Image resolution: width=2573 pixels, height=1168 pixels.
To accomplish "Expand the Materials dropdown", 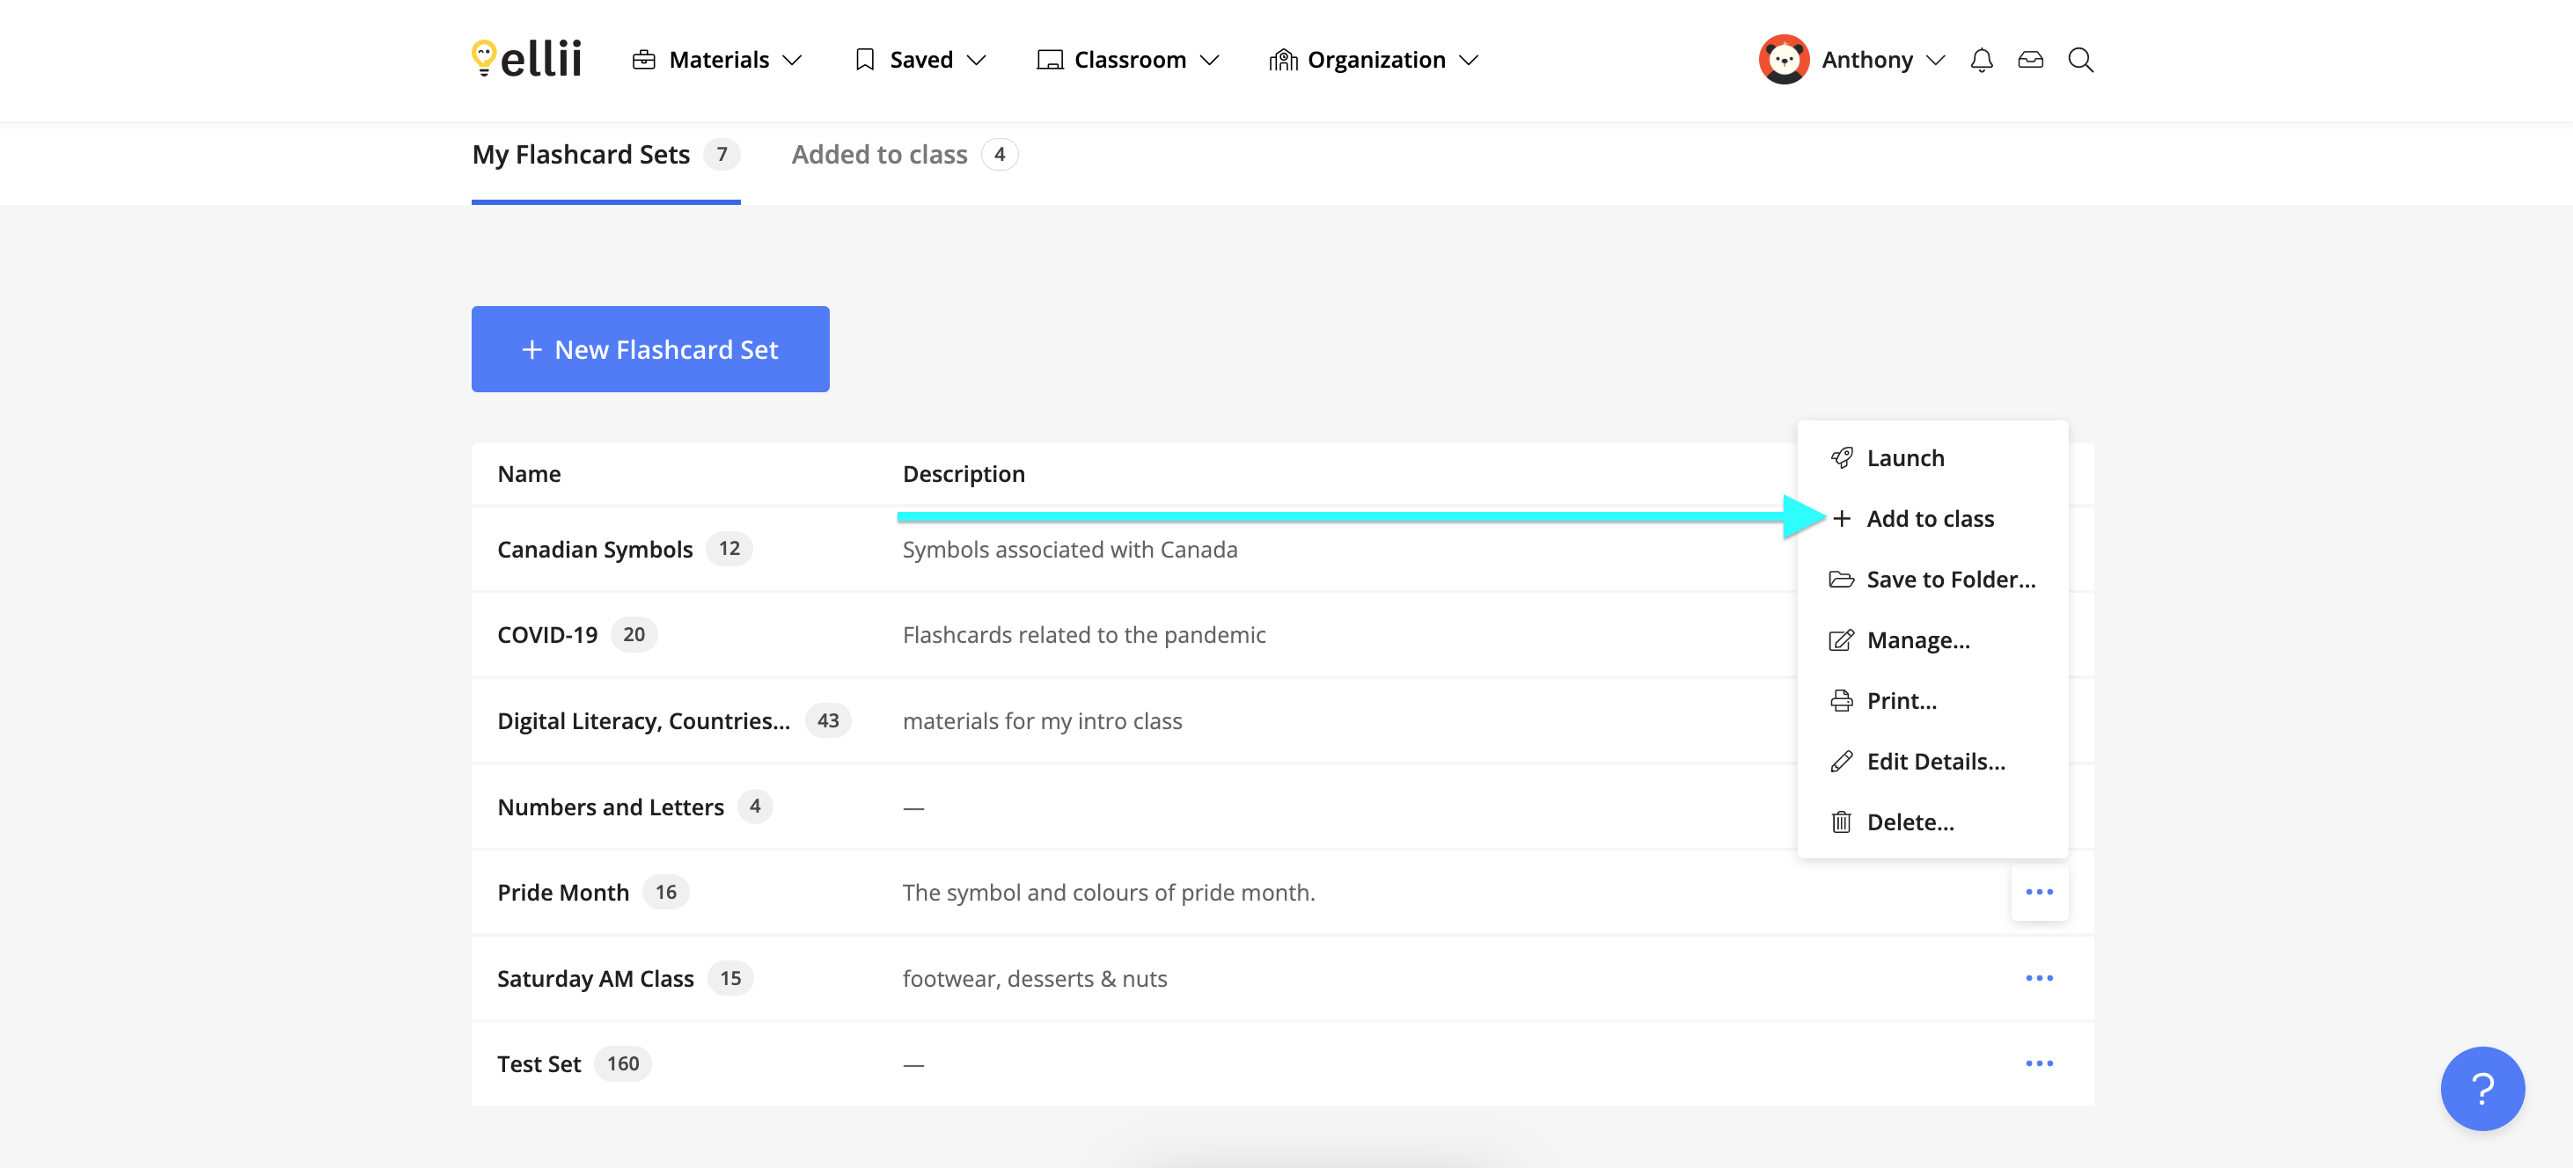I will point(718,60).
